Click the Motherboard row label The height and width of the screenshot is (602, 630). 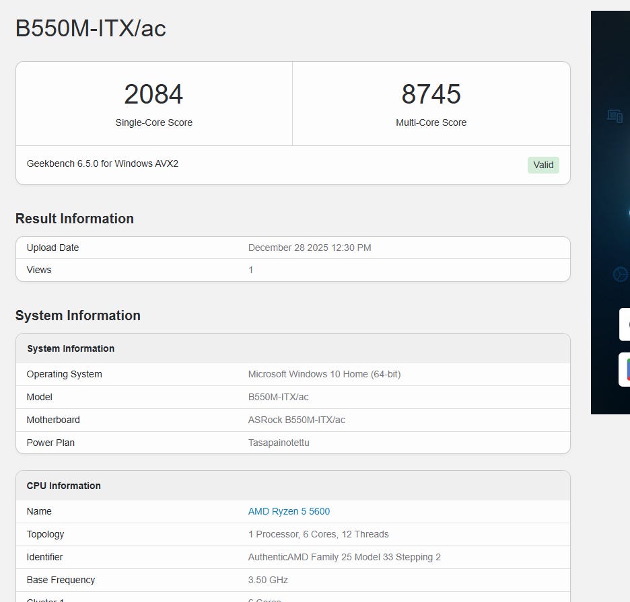53,420
